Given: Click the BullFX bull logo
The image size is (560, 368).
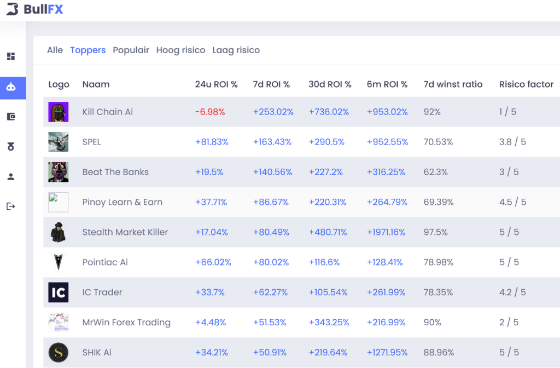Looking at the screenshot, I should tap(13, 9).
